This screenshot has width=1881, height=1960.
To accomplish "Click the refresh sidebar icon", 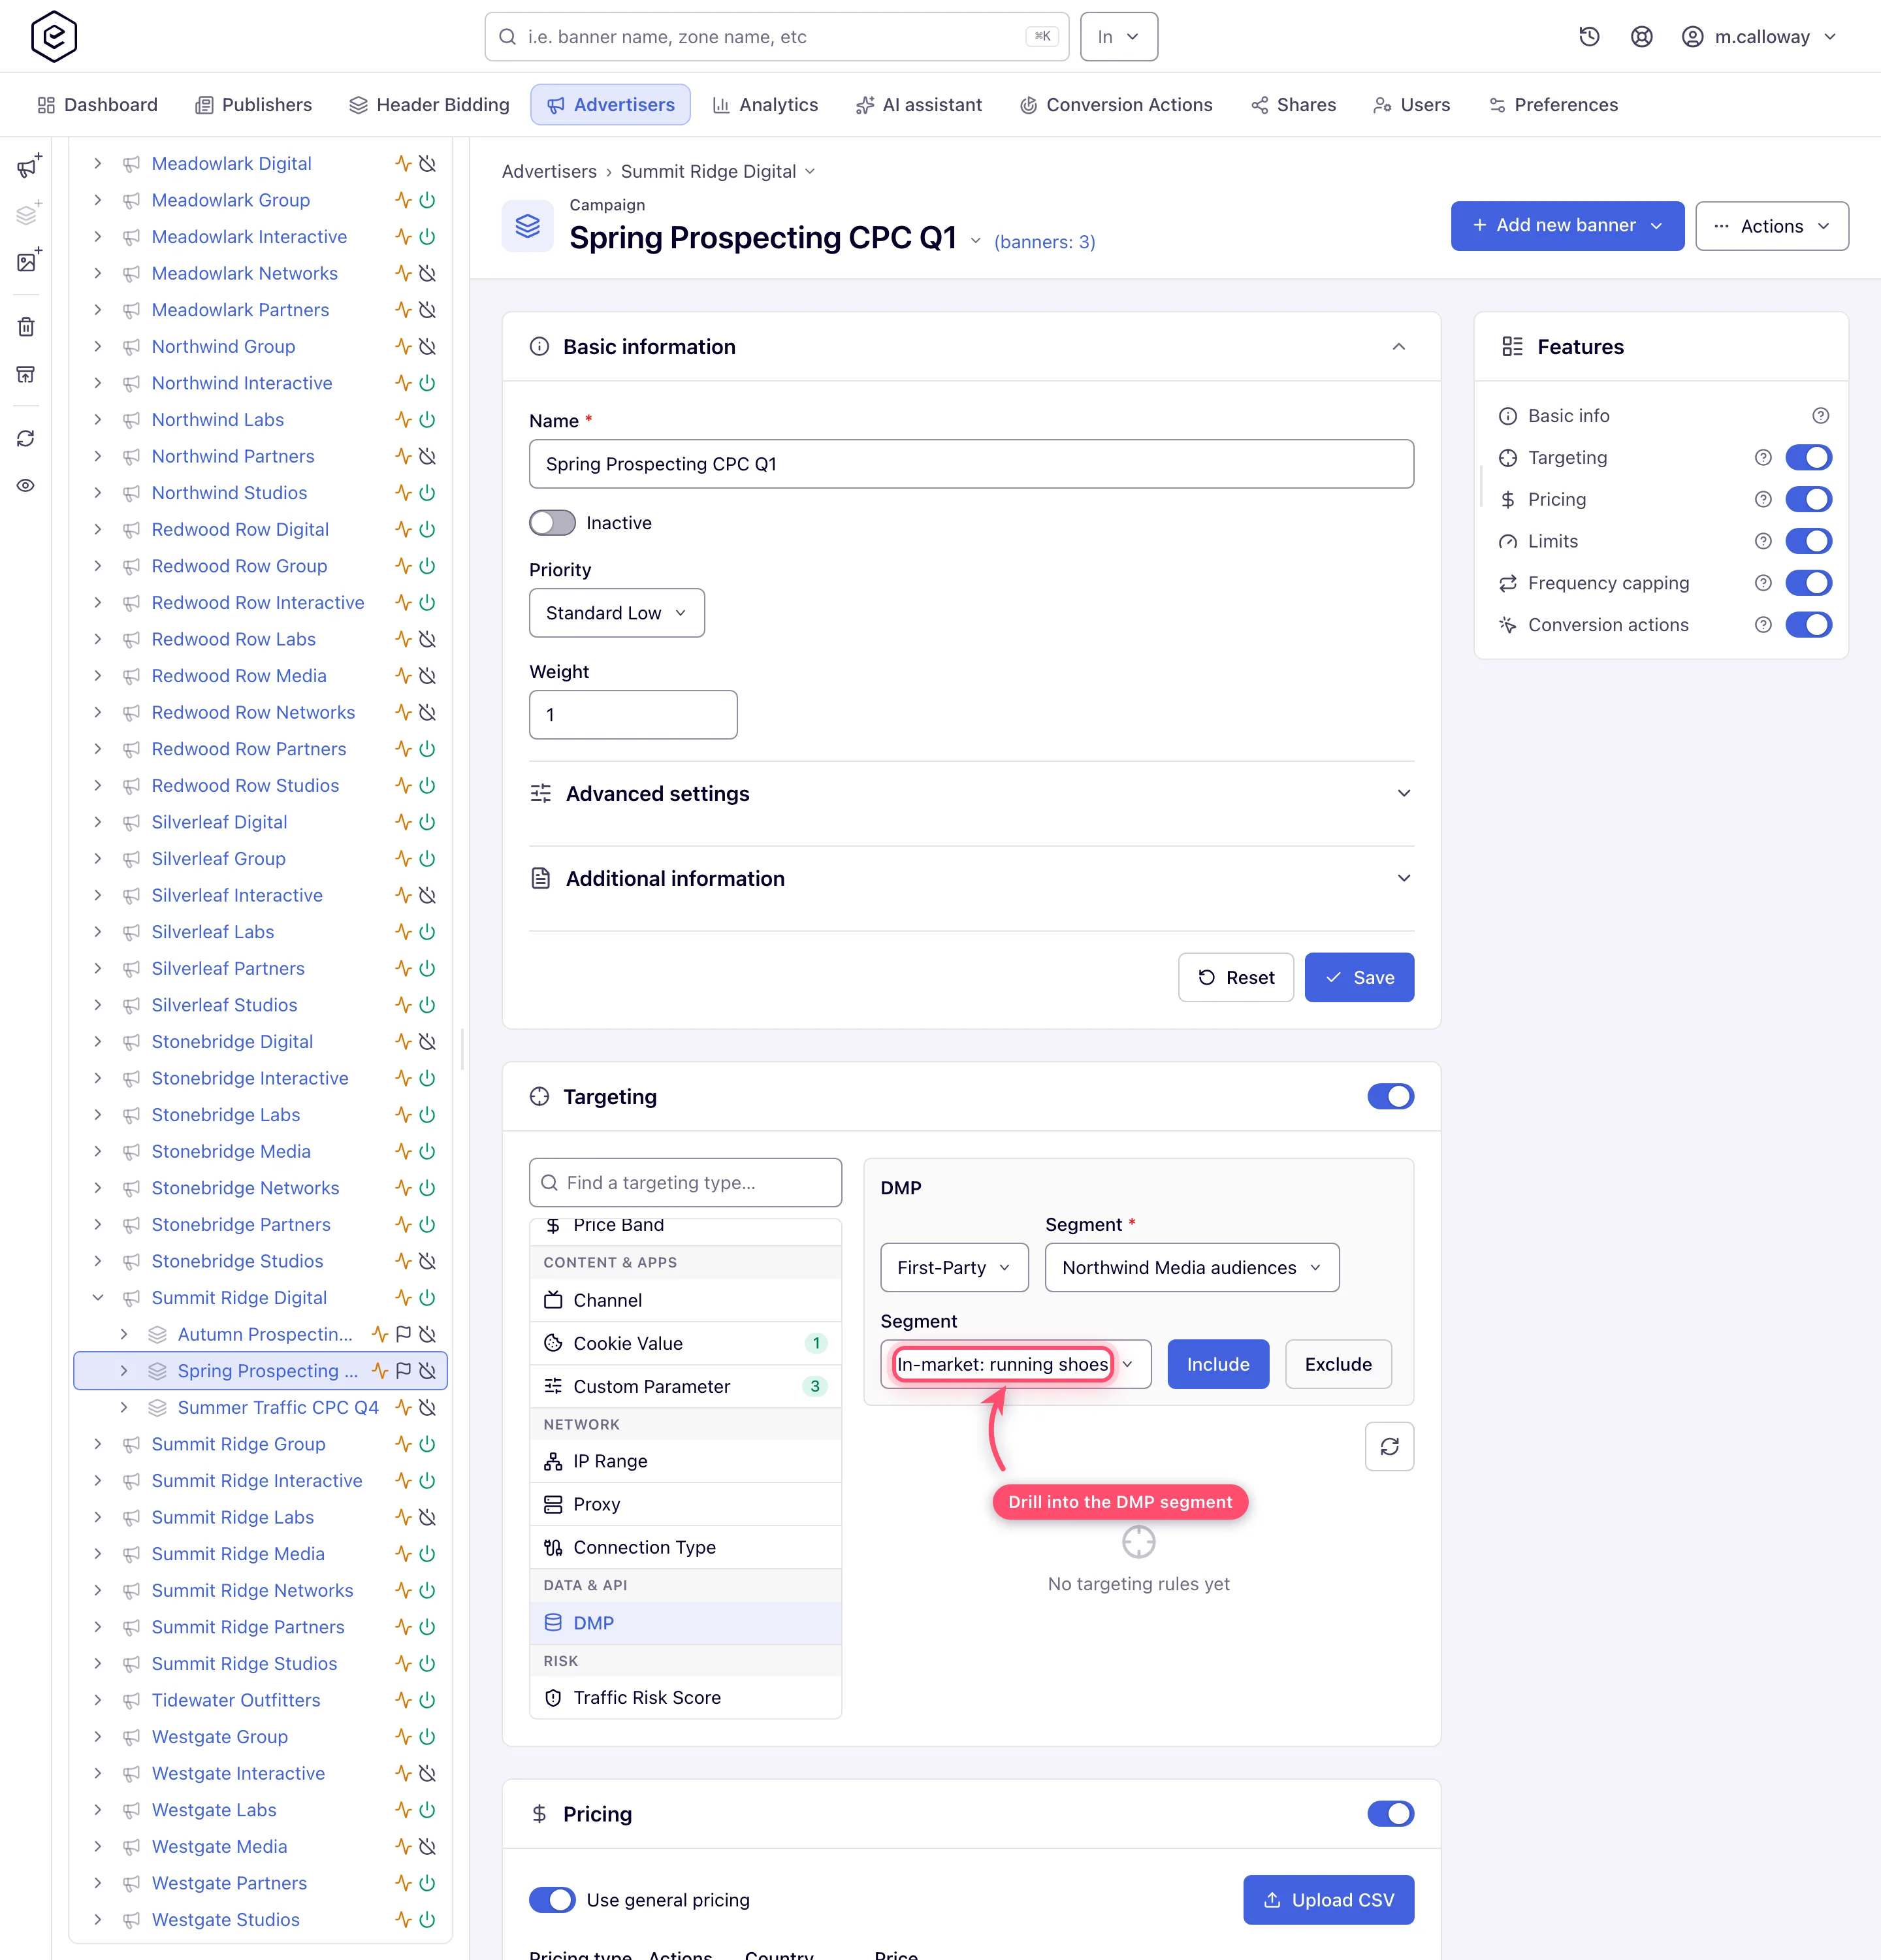I will [26, 439].
